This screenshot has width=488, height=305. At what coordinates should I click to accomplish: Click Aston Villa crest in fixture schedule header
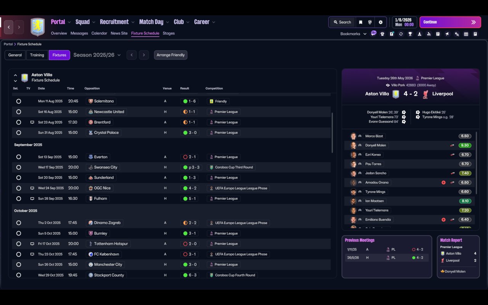coord(25,78)
